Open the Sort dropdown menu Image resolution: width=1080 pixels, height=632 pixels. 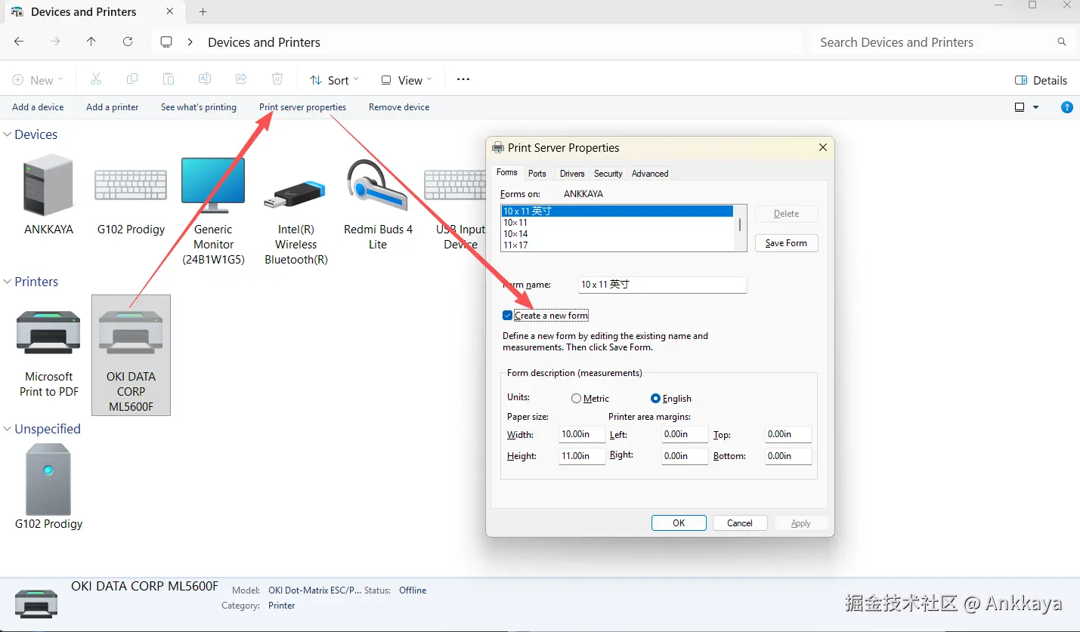(334, 80)
